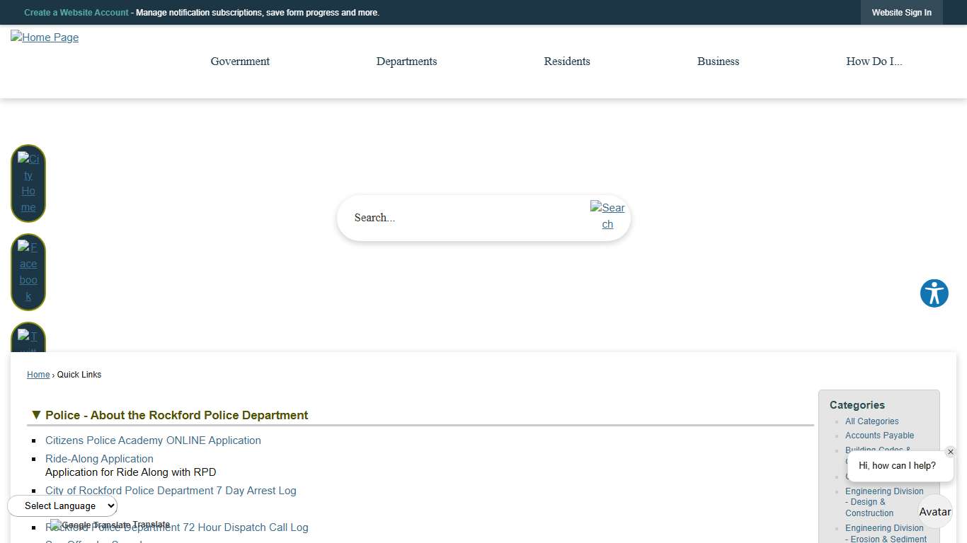967x543 pixels.
Task: Open the Select Language dropdown
Action: tap(62, 506)
